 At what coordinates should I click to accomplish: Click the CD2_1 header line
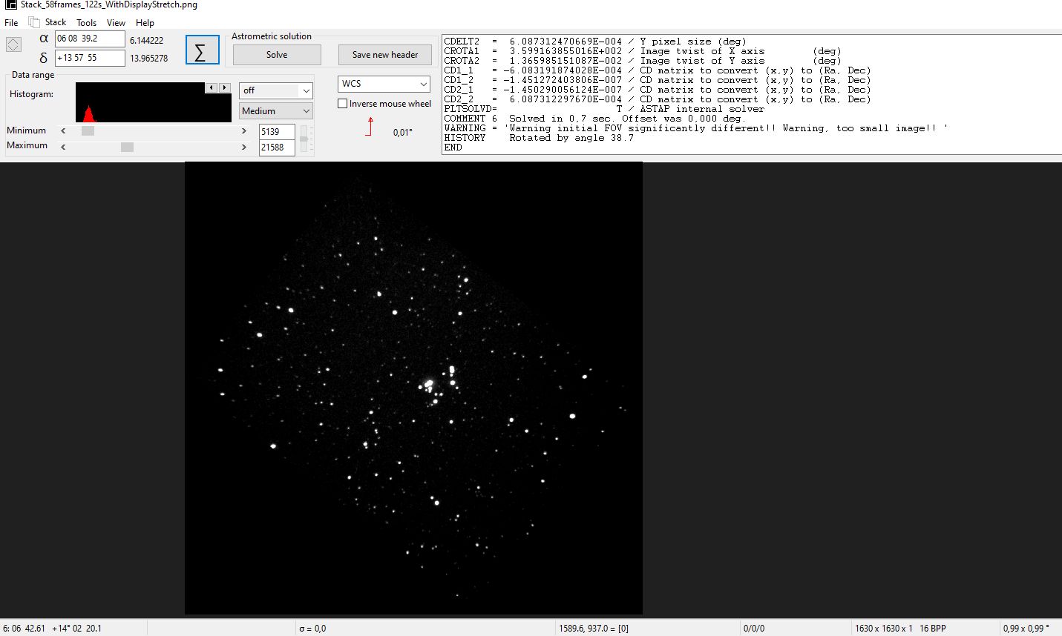(x=658, y=90)
